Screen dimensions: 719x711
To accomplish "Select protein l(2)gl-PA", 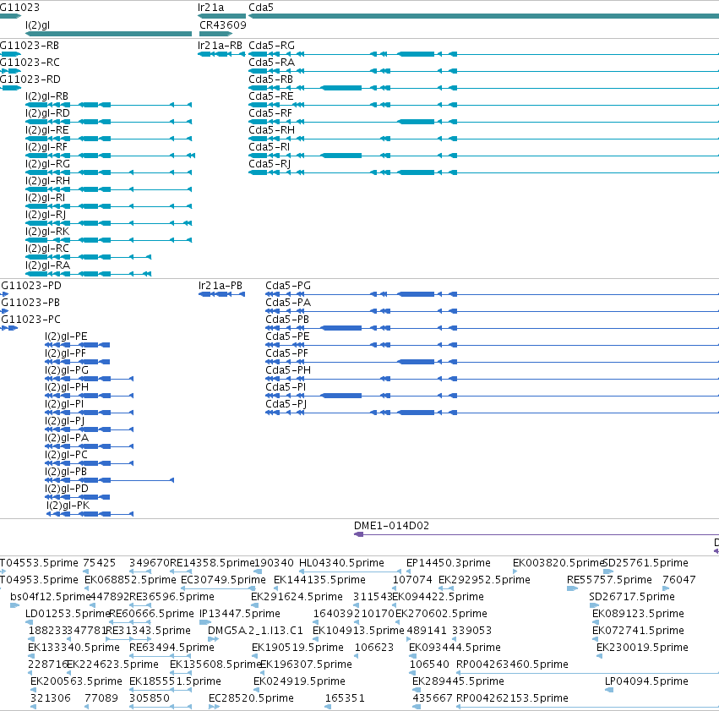I will pos(89,446).
